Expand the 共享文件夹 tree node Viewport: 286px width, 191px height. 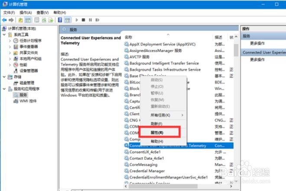10,53
